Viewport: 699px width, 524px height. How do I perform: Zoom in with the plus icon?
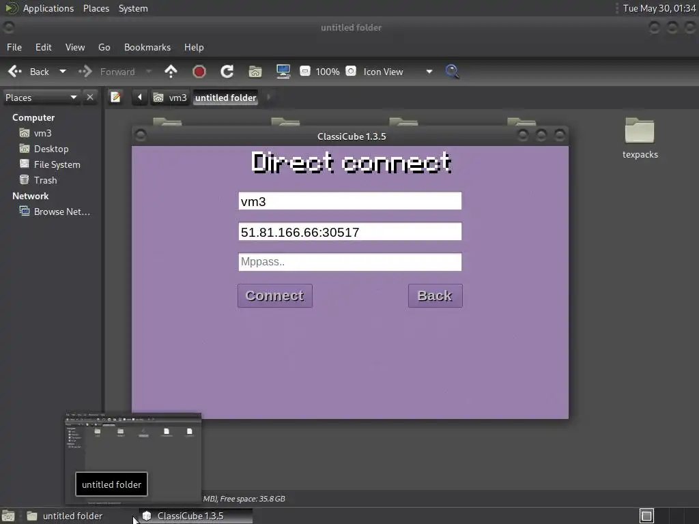[x=351, y=71]
